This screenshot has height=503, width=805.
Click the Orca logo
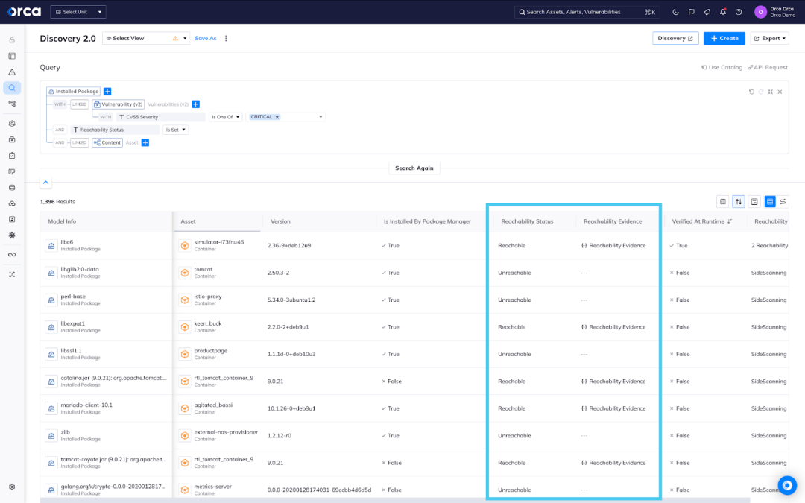click(24, 11)
